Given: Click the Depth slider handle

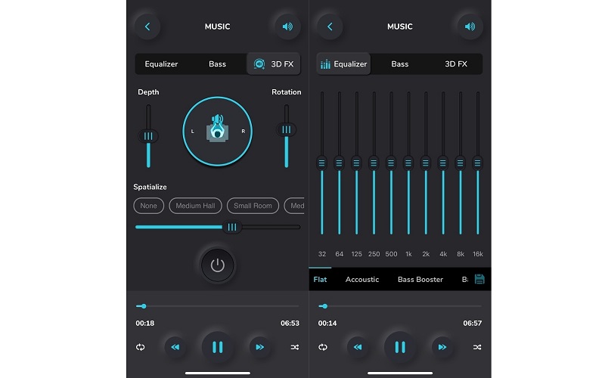Looking at the screenshot, I should point(148,136).
